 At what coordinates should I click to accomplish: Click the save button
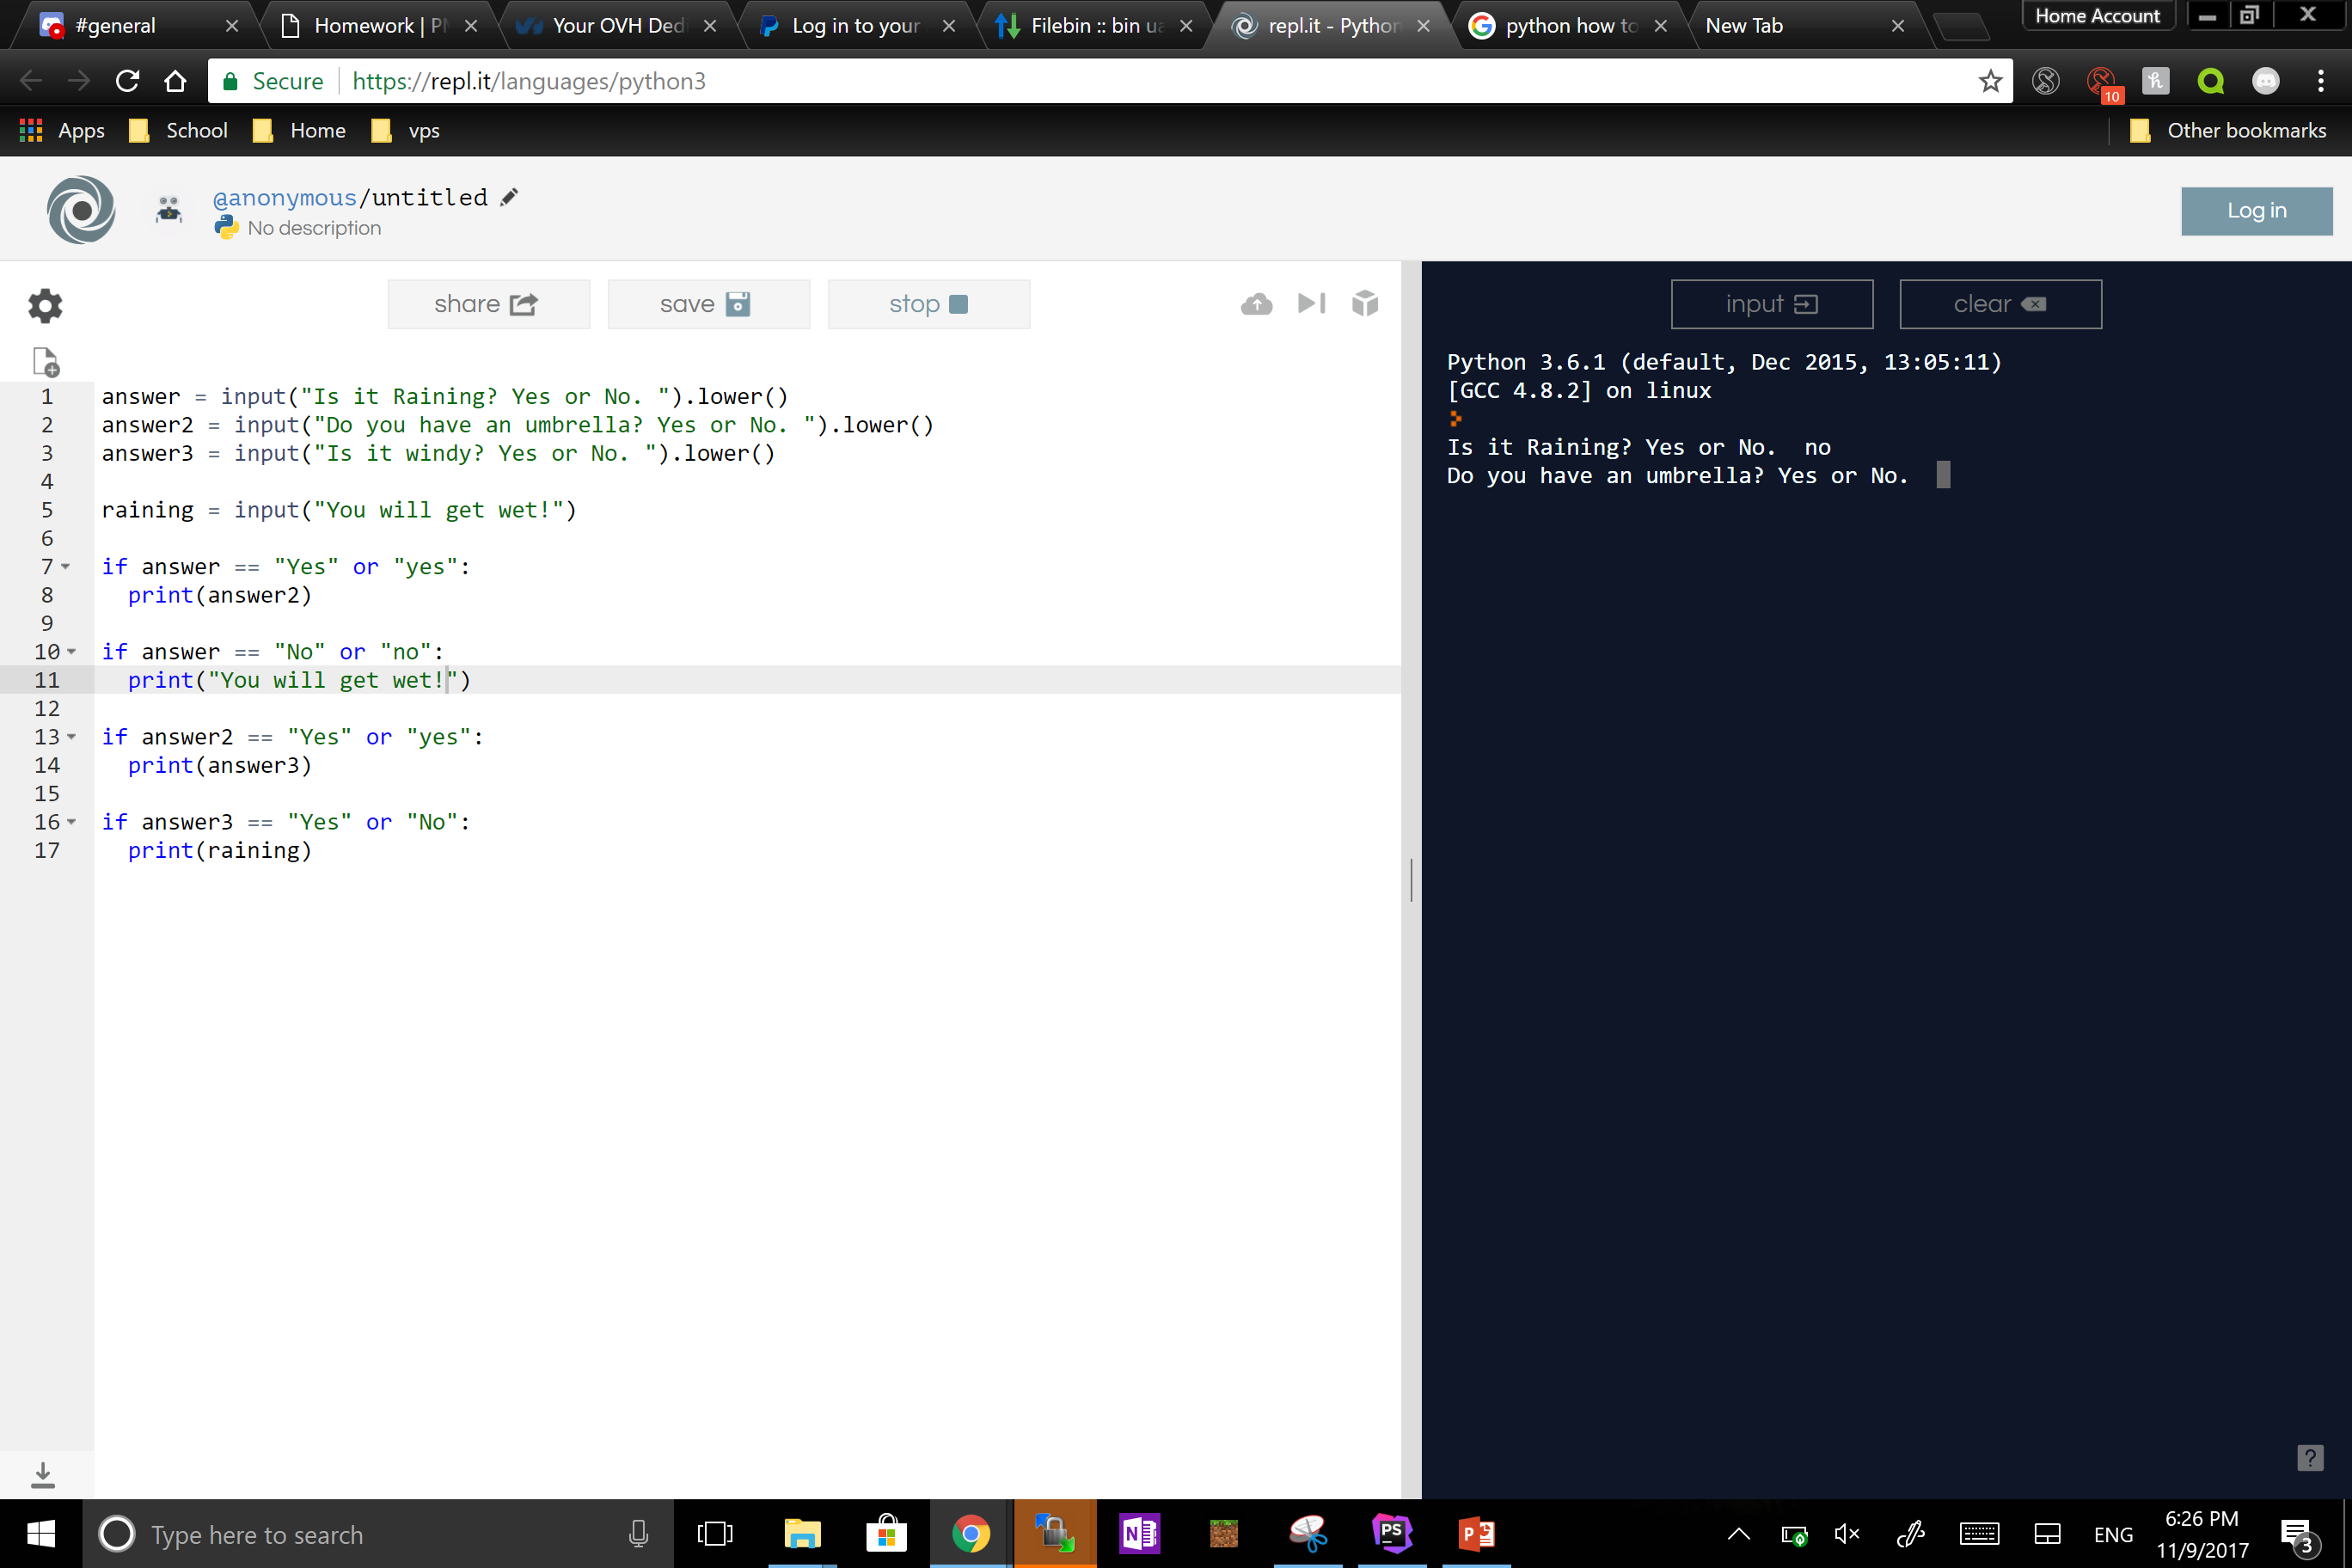(708, 304)
